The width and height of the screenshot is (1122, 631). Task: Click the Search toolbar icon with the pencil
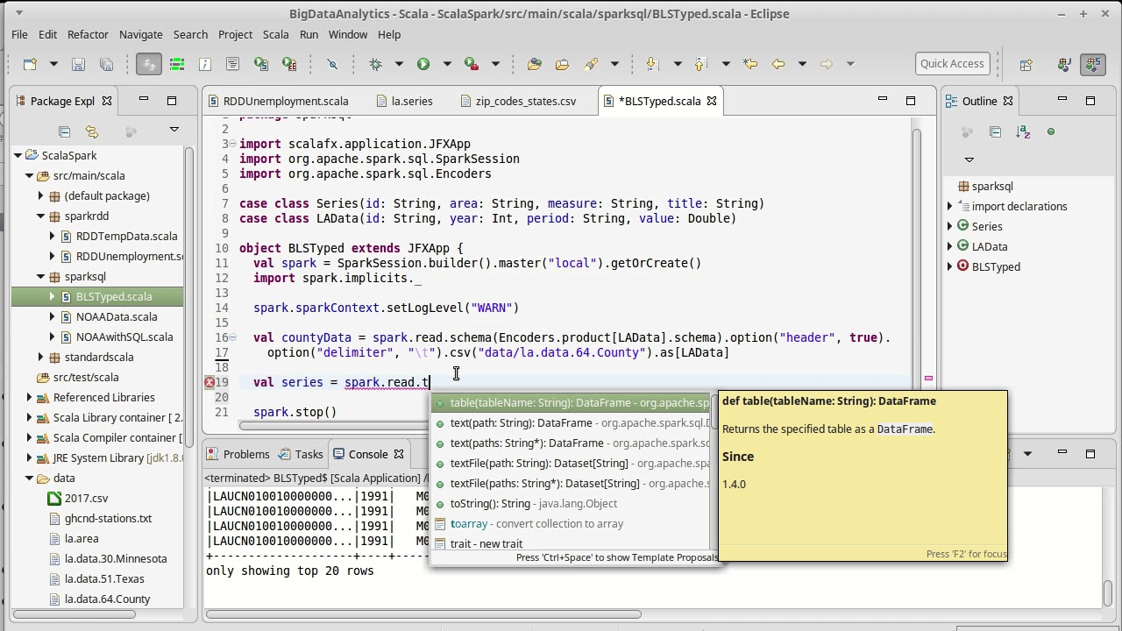591,64
